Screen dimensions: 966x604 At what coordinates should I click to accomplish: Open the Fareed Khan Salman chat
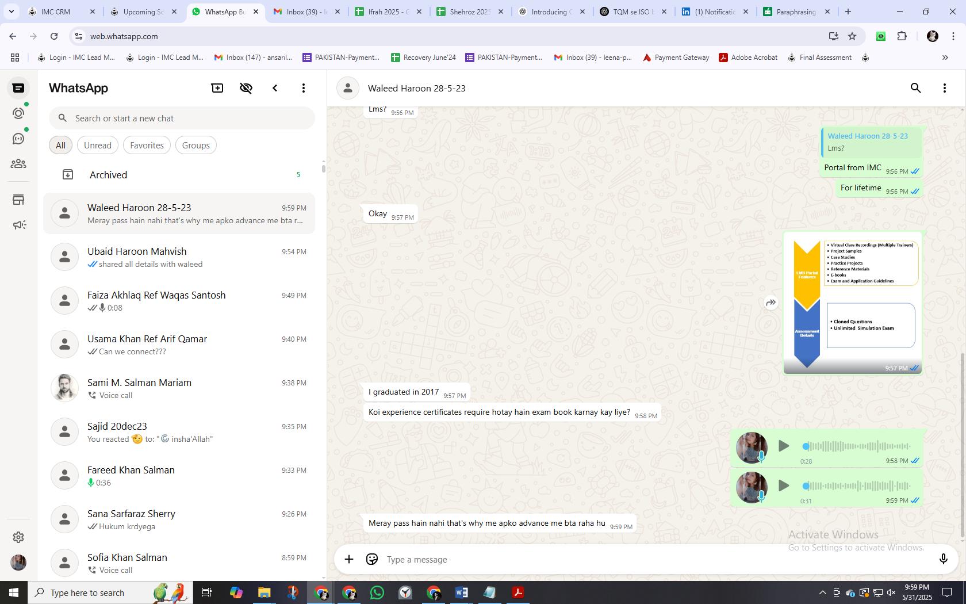(179, 476)
